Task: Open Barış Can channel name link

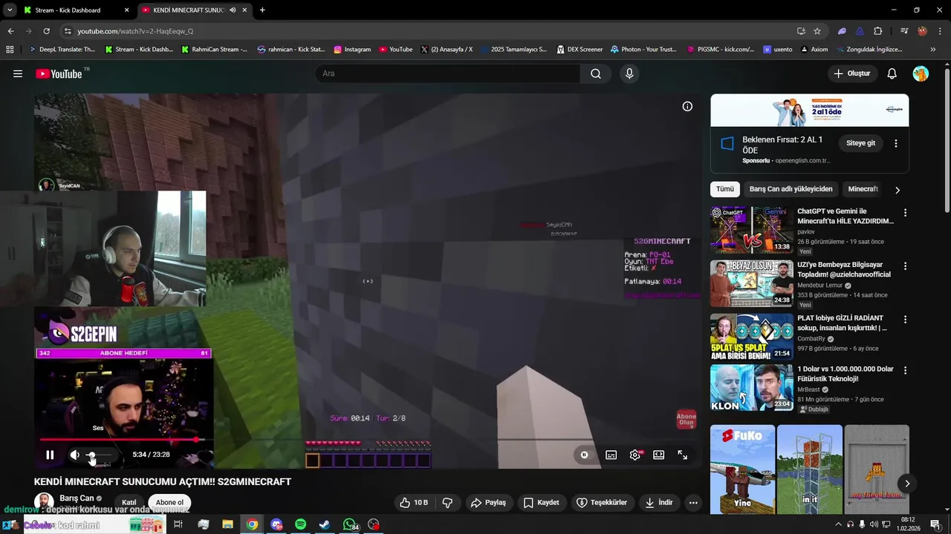Action: (77, 498)
